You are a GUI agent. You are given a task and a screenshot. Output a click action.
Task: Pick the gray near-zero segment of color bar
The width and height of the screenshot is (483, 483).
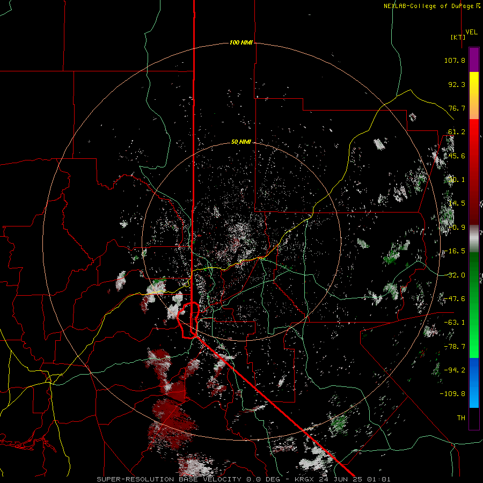pyautogui.click(x=474, y=239)
